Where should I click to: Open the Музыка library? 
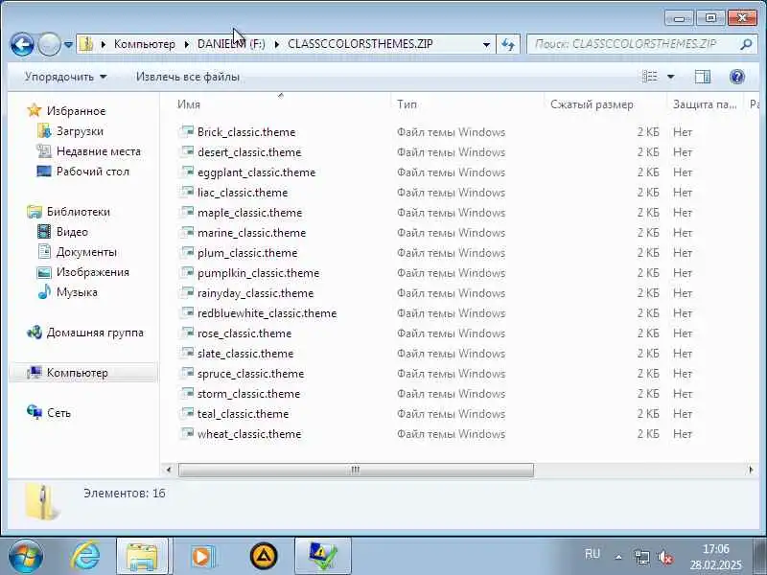pyautogui.click(x=77, y=292)
